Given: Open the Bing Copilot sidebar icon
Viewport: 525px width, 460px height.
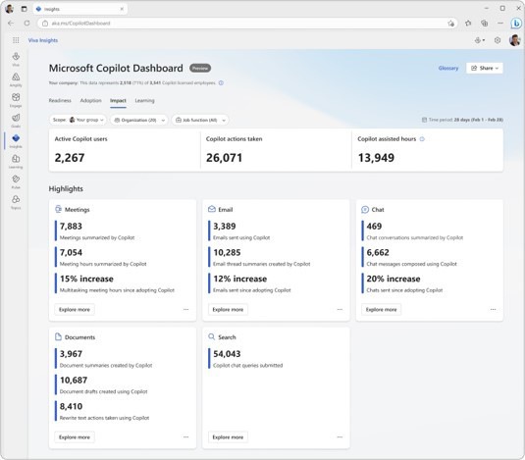Looking at the screenshot, I should coord(516,24).
